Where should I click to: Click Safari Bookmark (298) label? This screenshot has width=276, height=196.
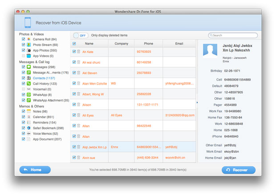[49, 128]
